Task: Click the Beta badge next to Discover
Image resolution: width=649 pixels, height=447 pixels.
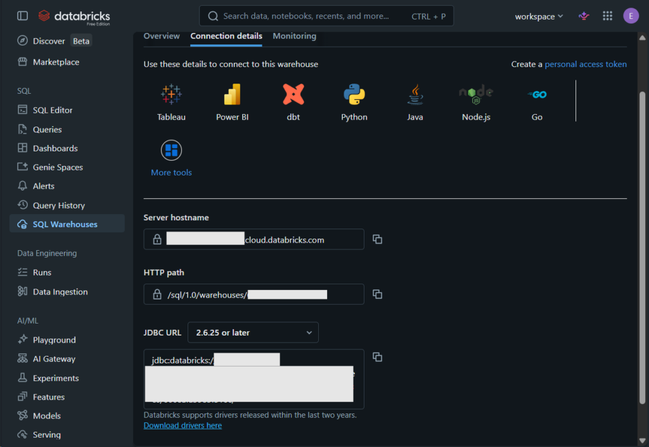Action: pos(81,41)
